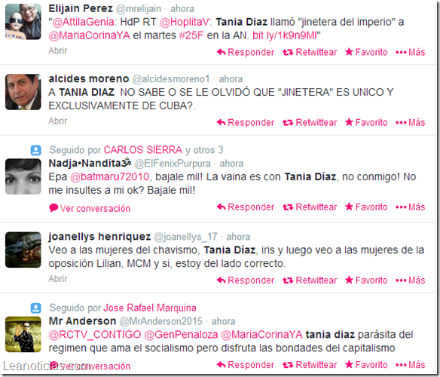Image resolution: width=440 pixels, height=377 pixels.
Task: Click Mr Anderson's avatar thumbnail
Action: pos(23,334)
